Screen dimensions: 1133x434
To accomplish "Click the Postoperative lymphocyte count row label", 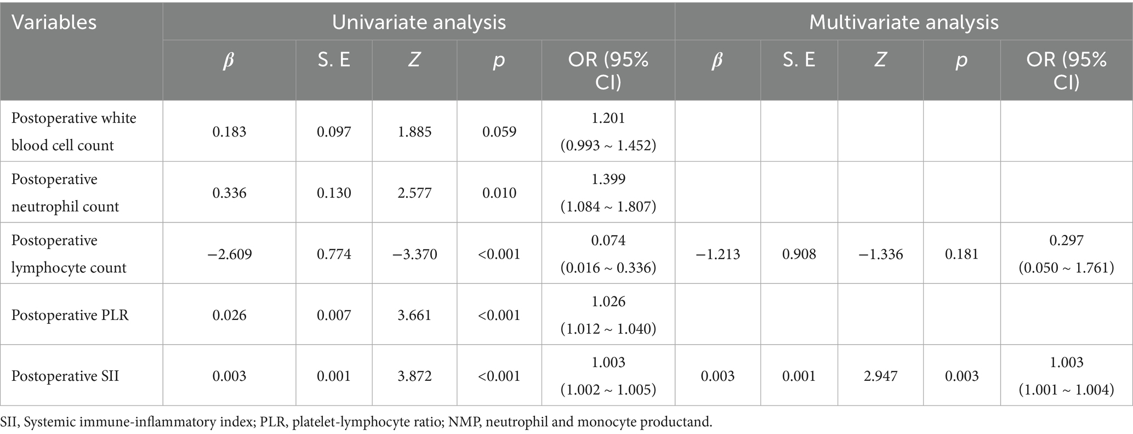I will coord(69,254).
